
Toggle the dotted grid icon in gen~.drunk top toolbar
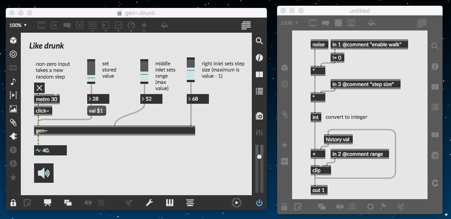(246, 25)
